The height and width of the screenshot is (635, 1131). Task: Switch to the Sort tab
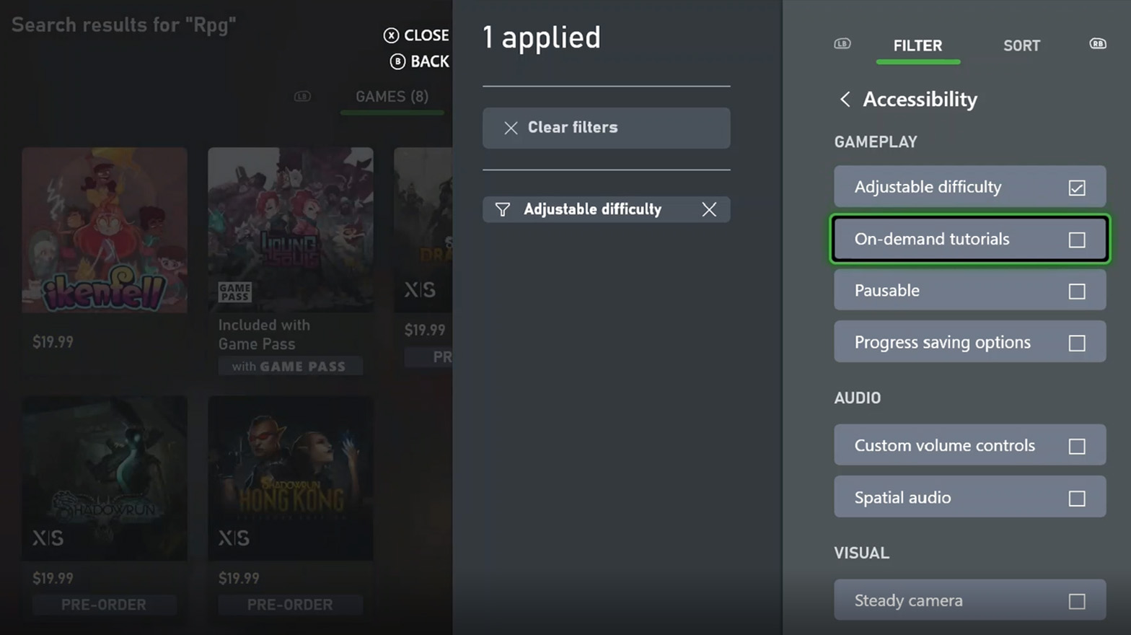[1021, 45]
